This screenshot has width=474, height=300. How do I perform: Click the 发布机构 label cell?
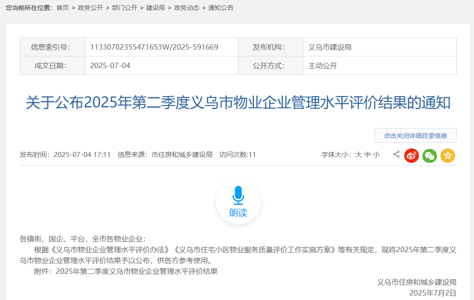(270, 47)
